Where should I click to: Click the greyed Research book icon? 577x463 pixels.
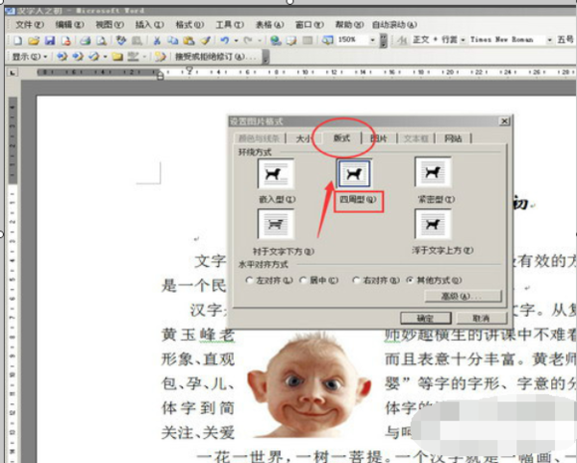click(137, 40)
